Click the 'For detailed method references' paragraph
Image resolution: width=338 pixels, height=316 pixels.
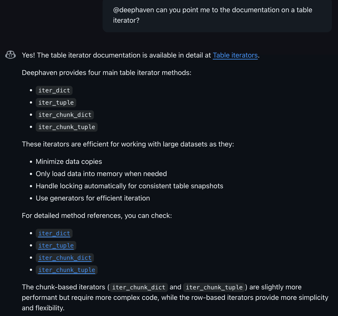tap(97, 215)
